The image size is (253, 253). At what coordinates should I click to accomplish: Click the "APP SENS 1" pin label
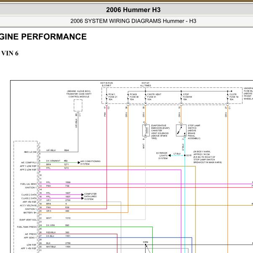coord(30,237)
